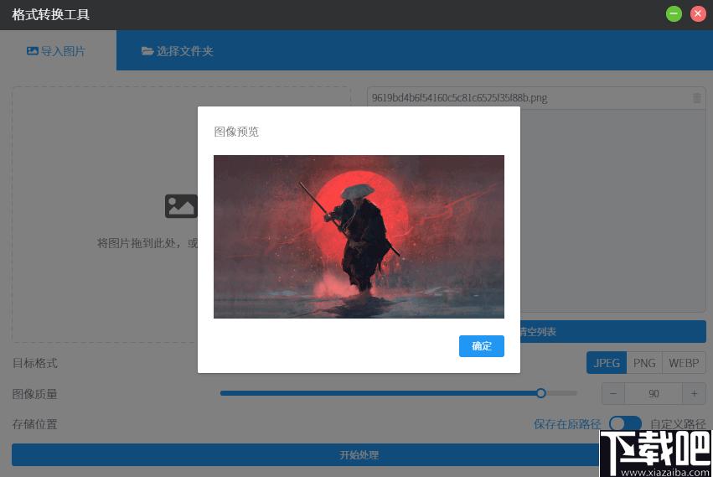Click the 图像预览 dialog title

coord(236,132)
